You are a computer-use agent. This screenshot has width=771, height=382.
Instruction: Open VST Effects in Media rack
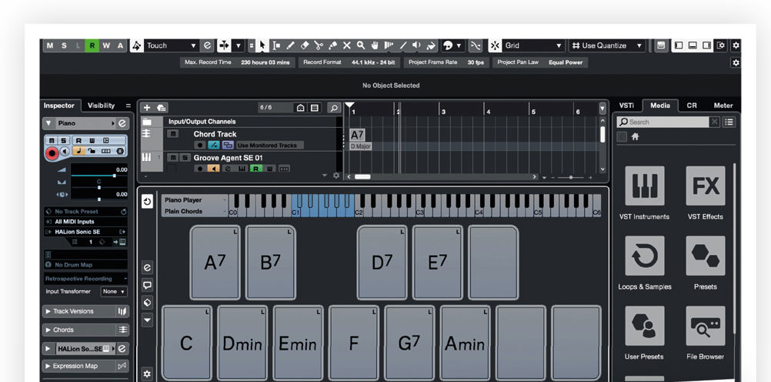pos(705,186)
